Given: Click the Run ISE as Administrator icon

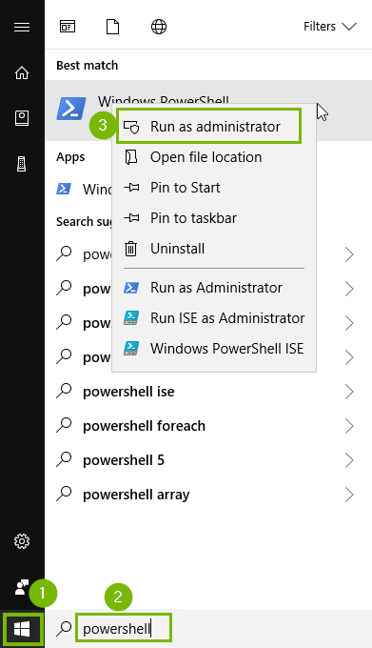Looking at the screenshot, I should (131, 318).
